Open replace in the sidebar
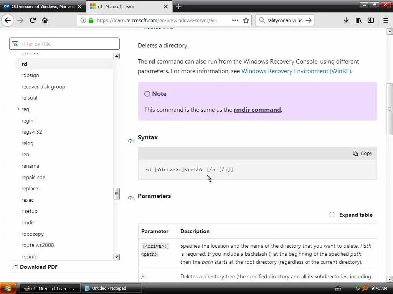 [30, 188]
